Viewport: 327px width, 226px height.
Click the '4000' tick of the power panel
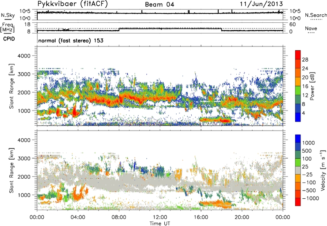tap(24, 56)
